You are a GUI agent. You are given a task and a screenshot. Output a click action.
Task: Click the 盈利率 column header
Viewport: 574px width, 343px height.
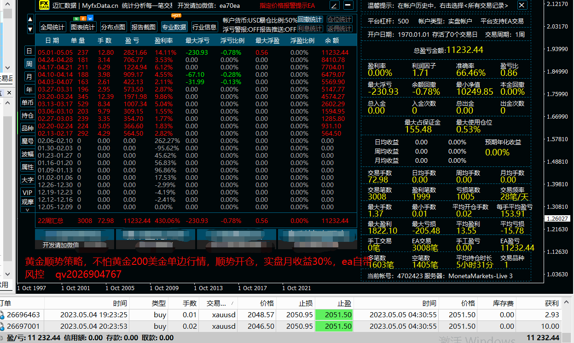click(164, 41)
